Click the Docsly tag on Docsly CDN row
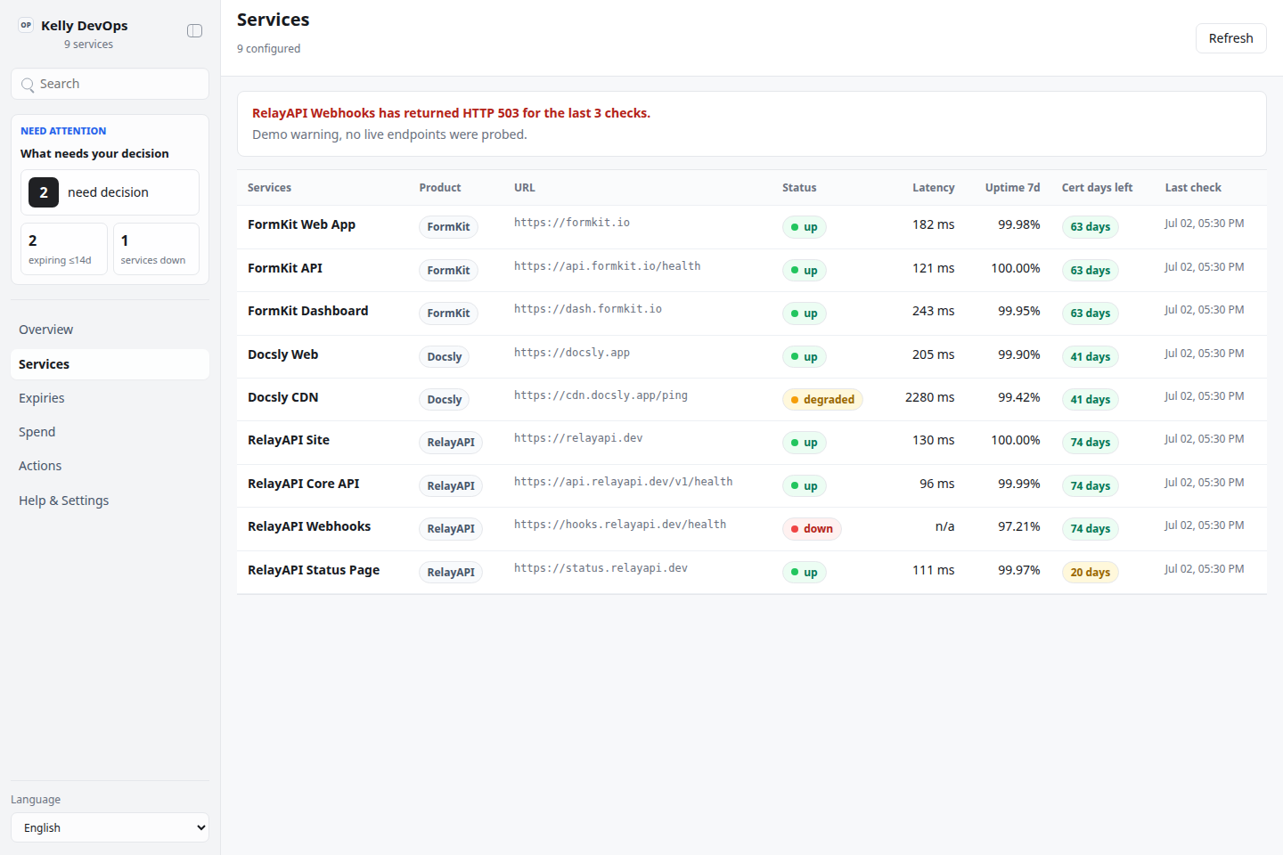 click(444, 400)
